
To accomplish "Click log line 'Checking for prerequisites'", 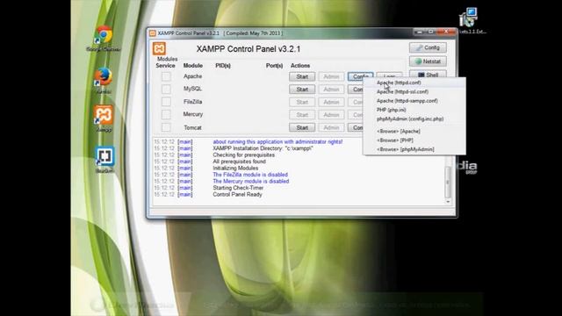I will (244, 155).
